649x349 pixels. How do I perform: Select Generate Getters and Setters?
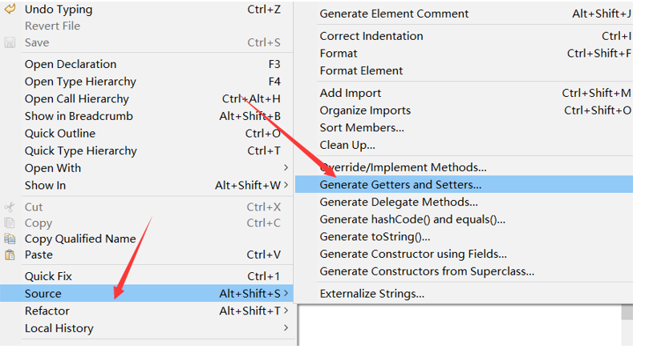(x=464, y=185)
